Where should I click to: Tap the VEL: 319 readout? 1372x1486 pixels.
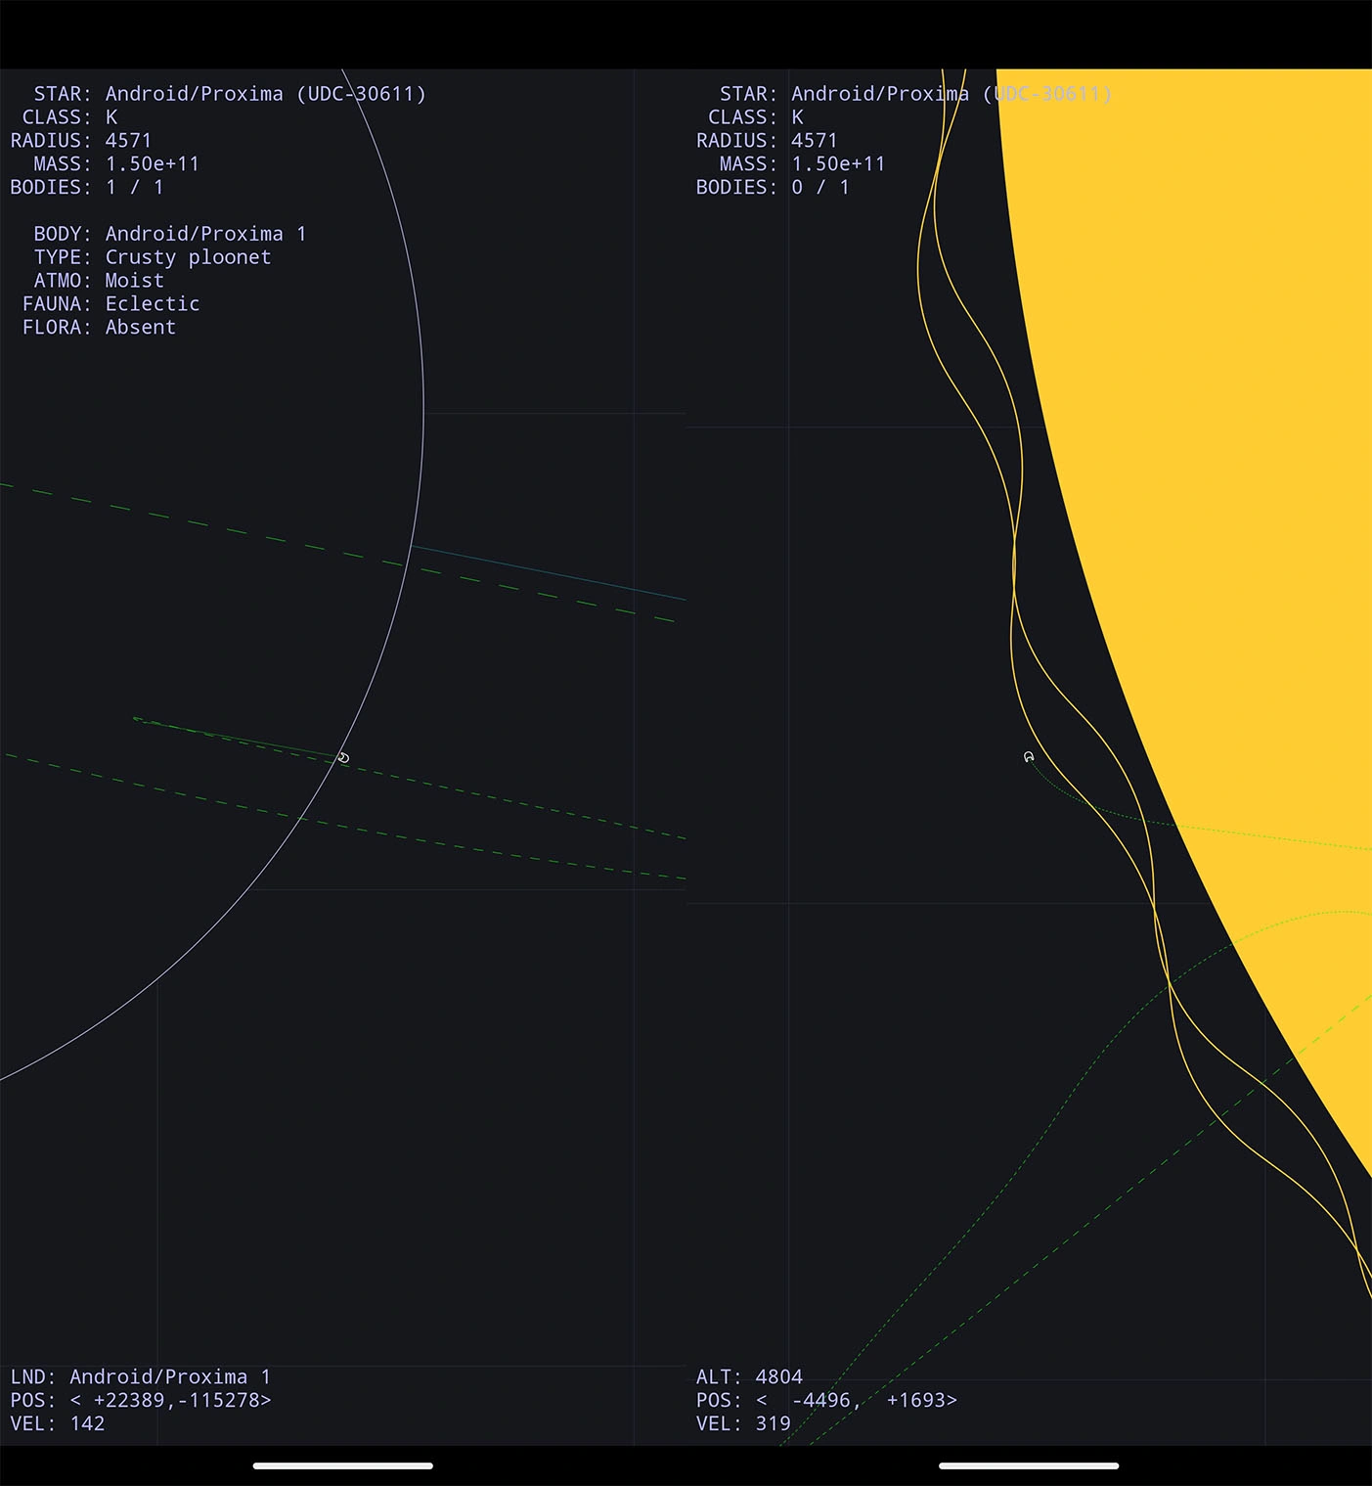743,1424
